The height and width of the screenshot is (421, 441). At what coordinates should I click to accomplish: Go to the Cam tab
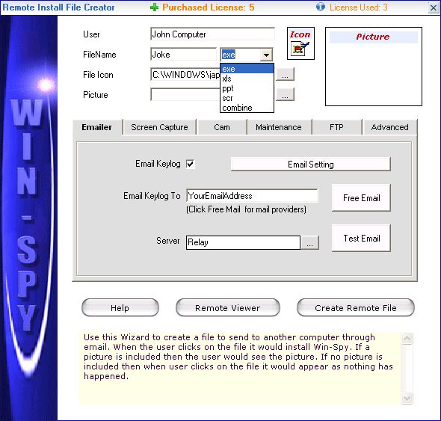click(x=222, y=127)
